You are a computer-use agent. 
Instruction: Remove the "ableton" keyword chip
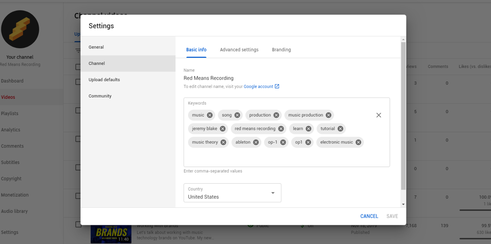[x=256, y=142]
